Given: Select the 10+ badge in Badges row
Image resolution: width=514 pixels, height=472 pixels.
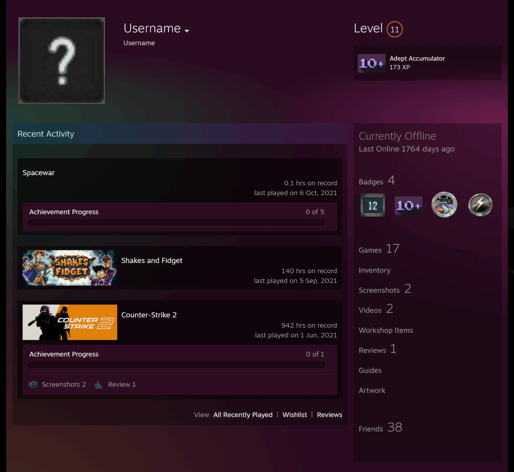Looking at the screenshot, I should coord(408,205).
